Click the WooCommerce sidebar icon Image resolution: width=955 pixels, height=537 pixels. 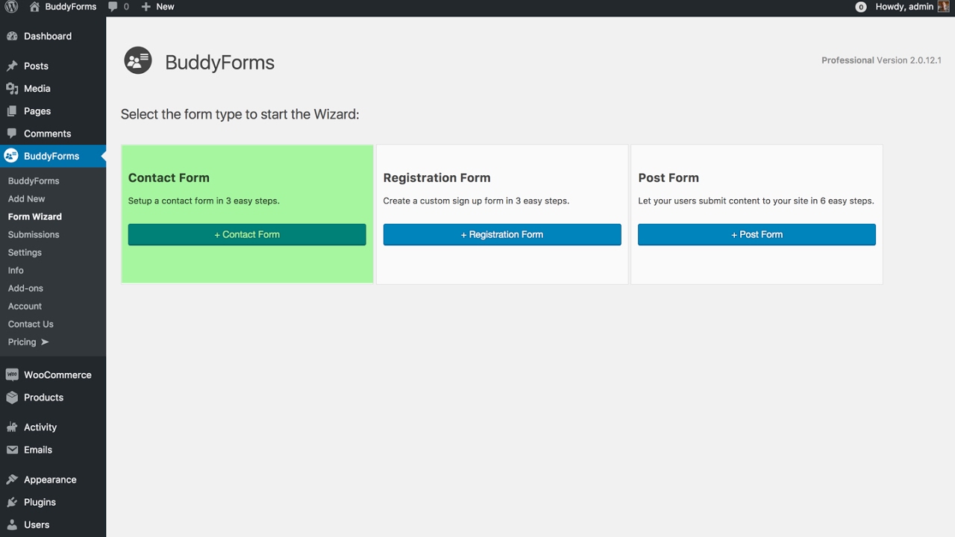[x=12, y=375]
